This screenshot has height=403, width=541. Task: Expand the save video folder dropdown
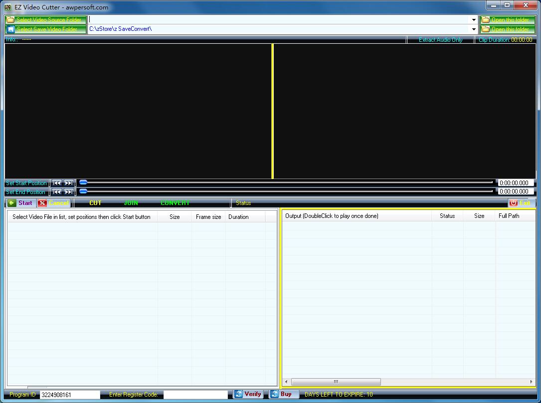(474, 29)
